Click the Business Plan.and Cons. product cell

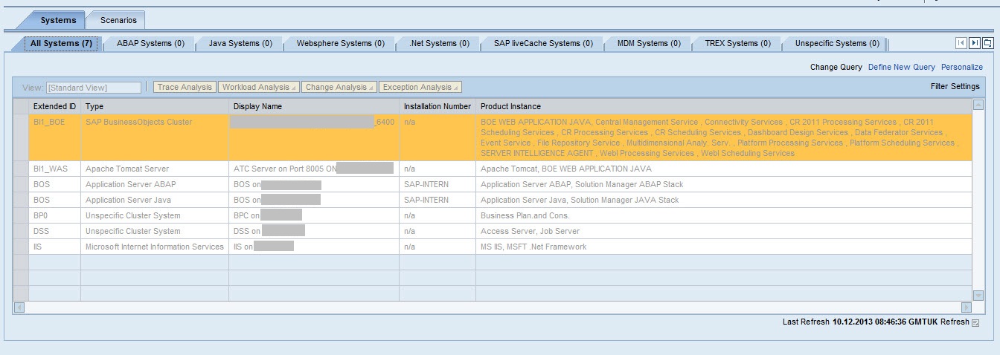click(724, 215)
